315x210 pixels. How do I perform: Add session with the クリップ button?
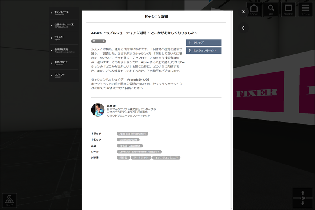[204, 43]
